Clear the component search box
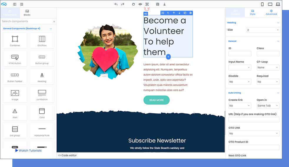Screen dimensions: 289x167 [54, 22]
